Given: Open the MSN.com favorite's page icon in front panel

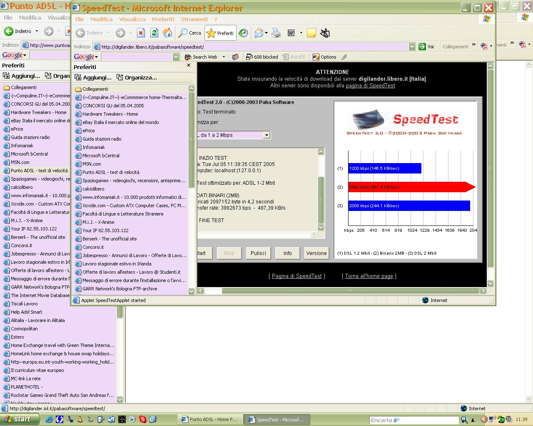Looking at the screenshot, I should 78,164.
